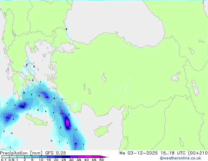Click the legend swatch between 0.5 and 1
208x161 pixels.
pos(13,157)
